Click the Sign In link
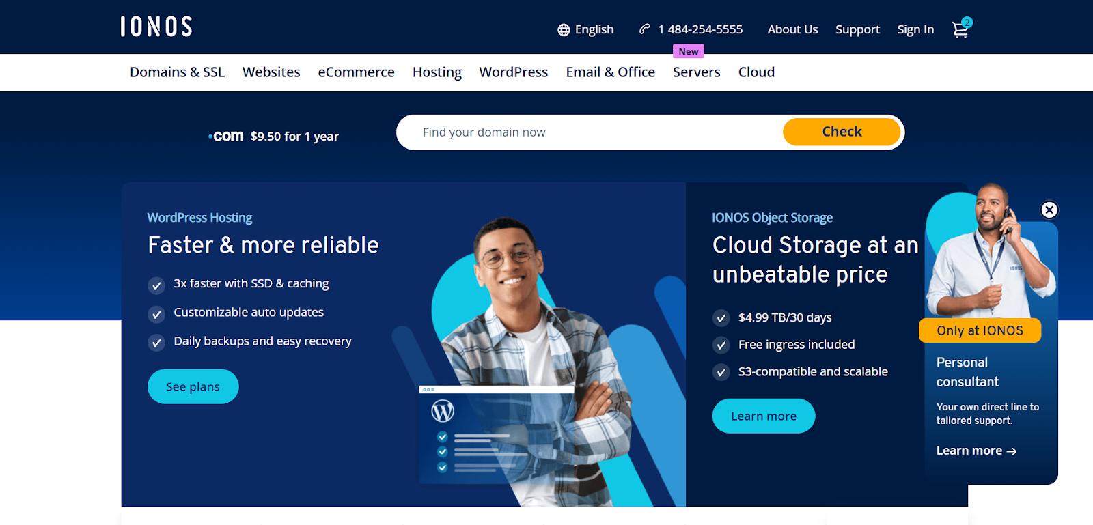The image size is (1093, 525). point(915,29)
